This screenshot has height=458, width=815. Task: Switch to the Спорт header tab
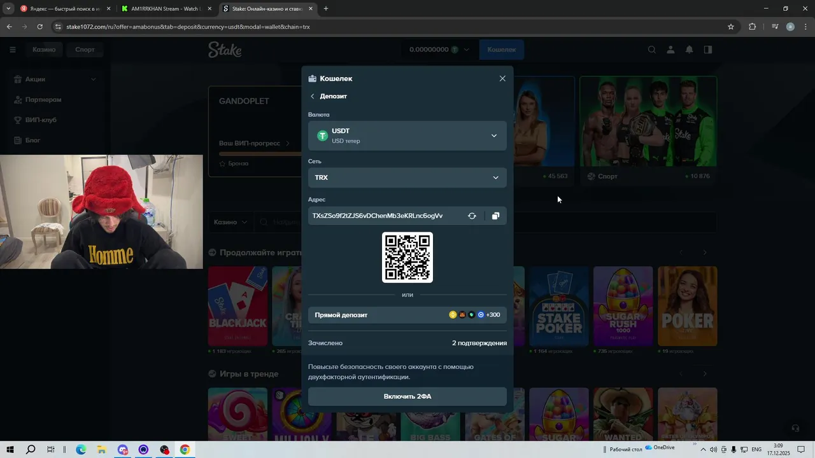(x=85, y=50)
